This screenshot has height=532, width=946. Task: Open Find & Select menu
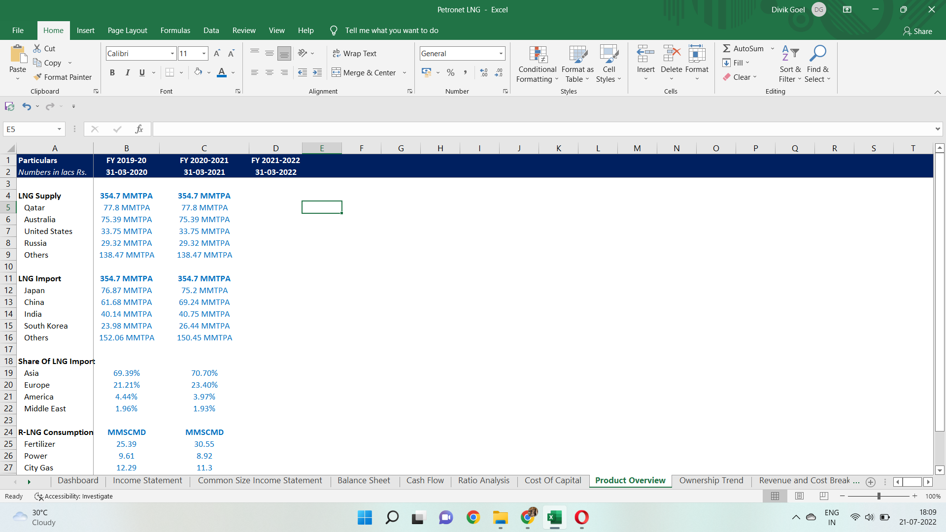pyautogui.click(x=818, y=65)
